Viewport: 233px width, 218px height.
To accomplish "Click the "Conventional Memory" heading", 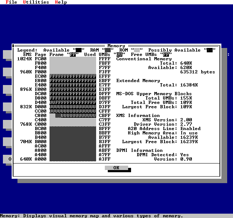I will pyautogui.click(x=144, y=59).
